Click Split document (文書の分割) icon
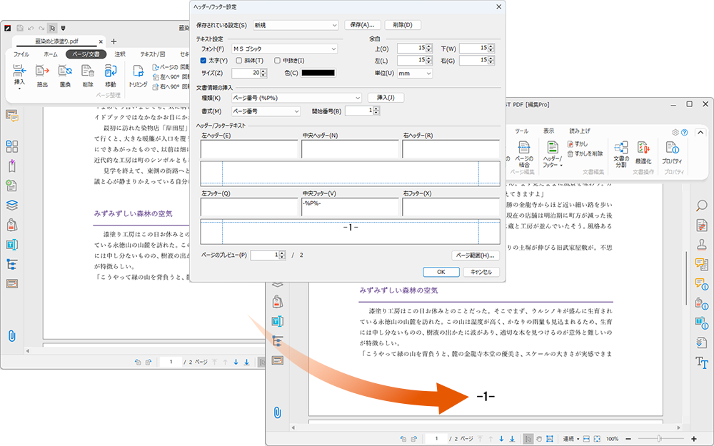This screenshot has height=446, width=714. [621, 148]
